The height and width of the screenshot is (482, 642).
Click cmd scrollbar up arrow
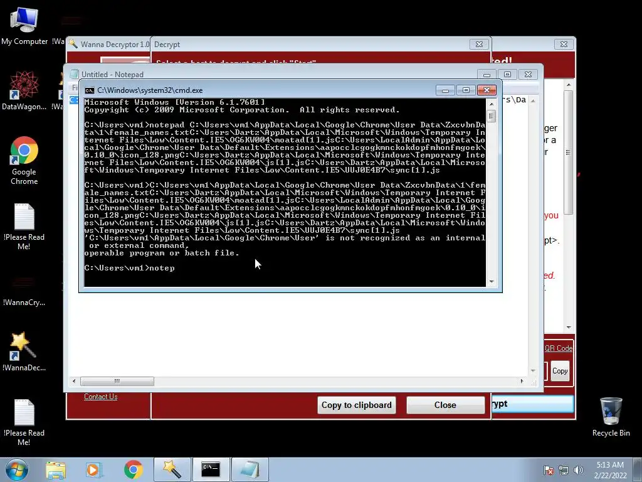[x=492, y=104]
